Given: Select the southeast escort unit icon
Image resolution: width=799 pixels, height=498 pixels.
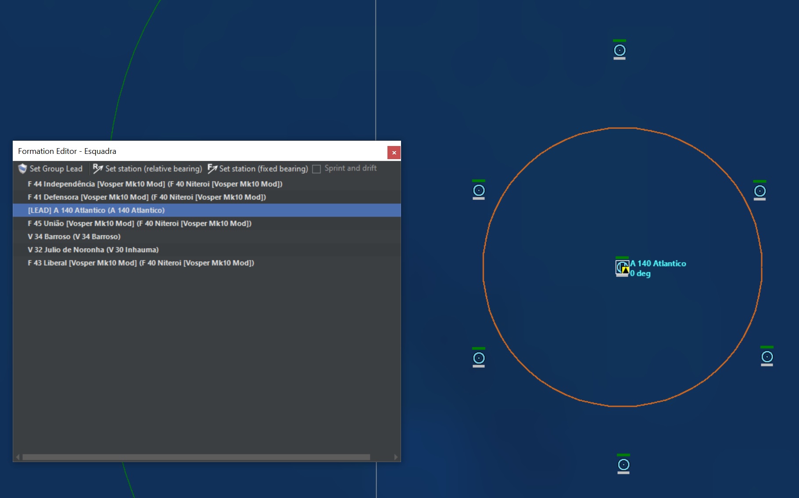Looking at the screenshot, I should click(x=767, y=356).
